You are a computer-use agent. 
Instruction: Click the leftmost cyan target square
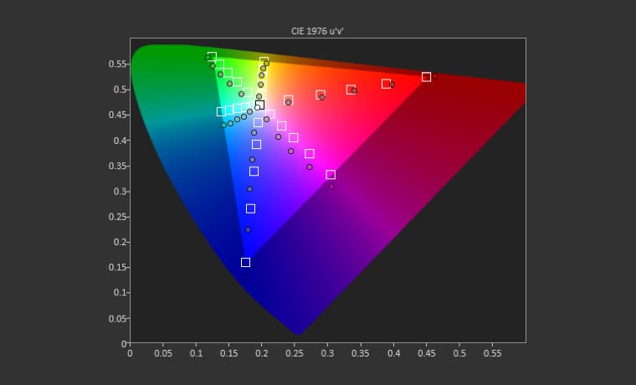[221, 111]
